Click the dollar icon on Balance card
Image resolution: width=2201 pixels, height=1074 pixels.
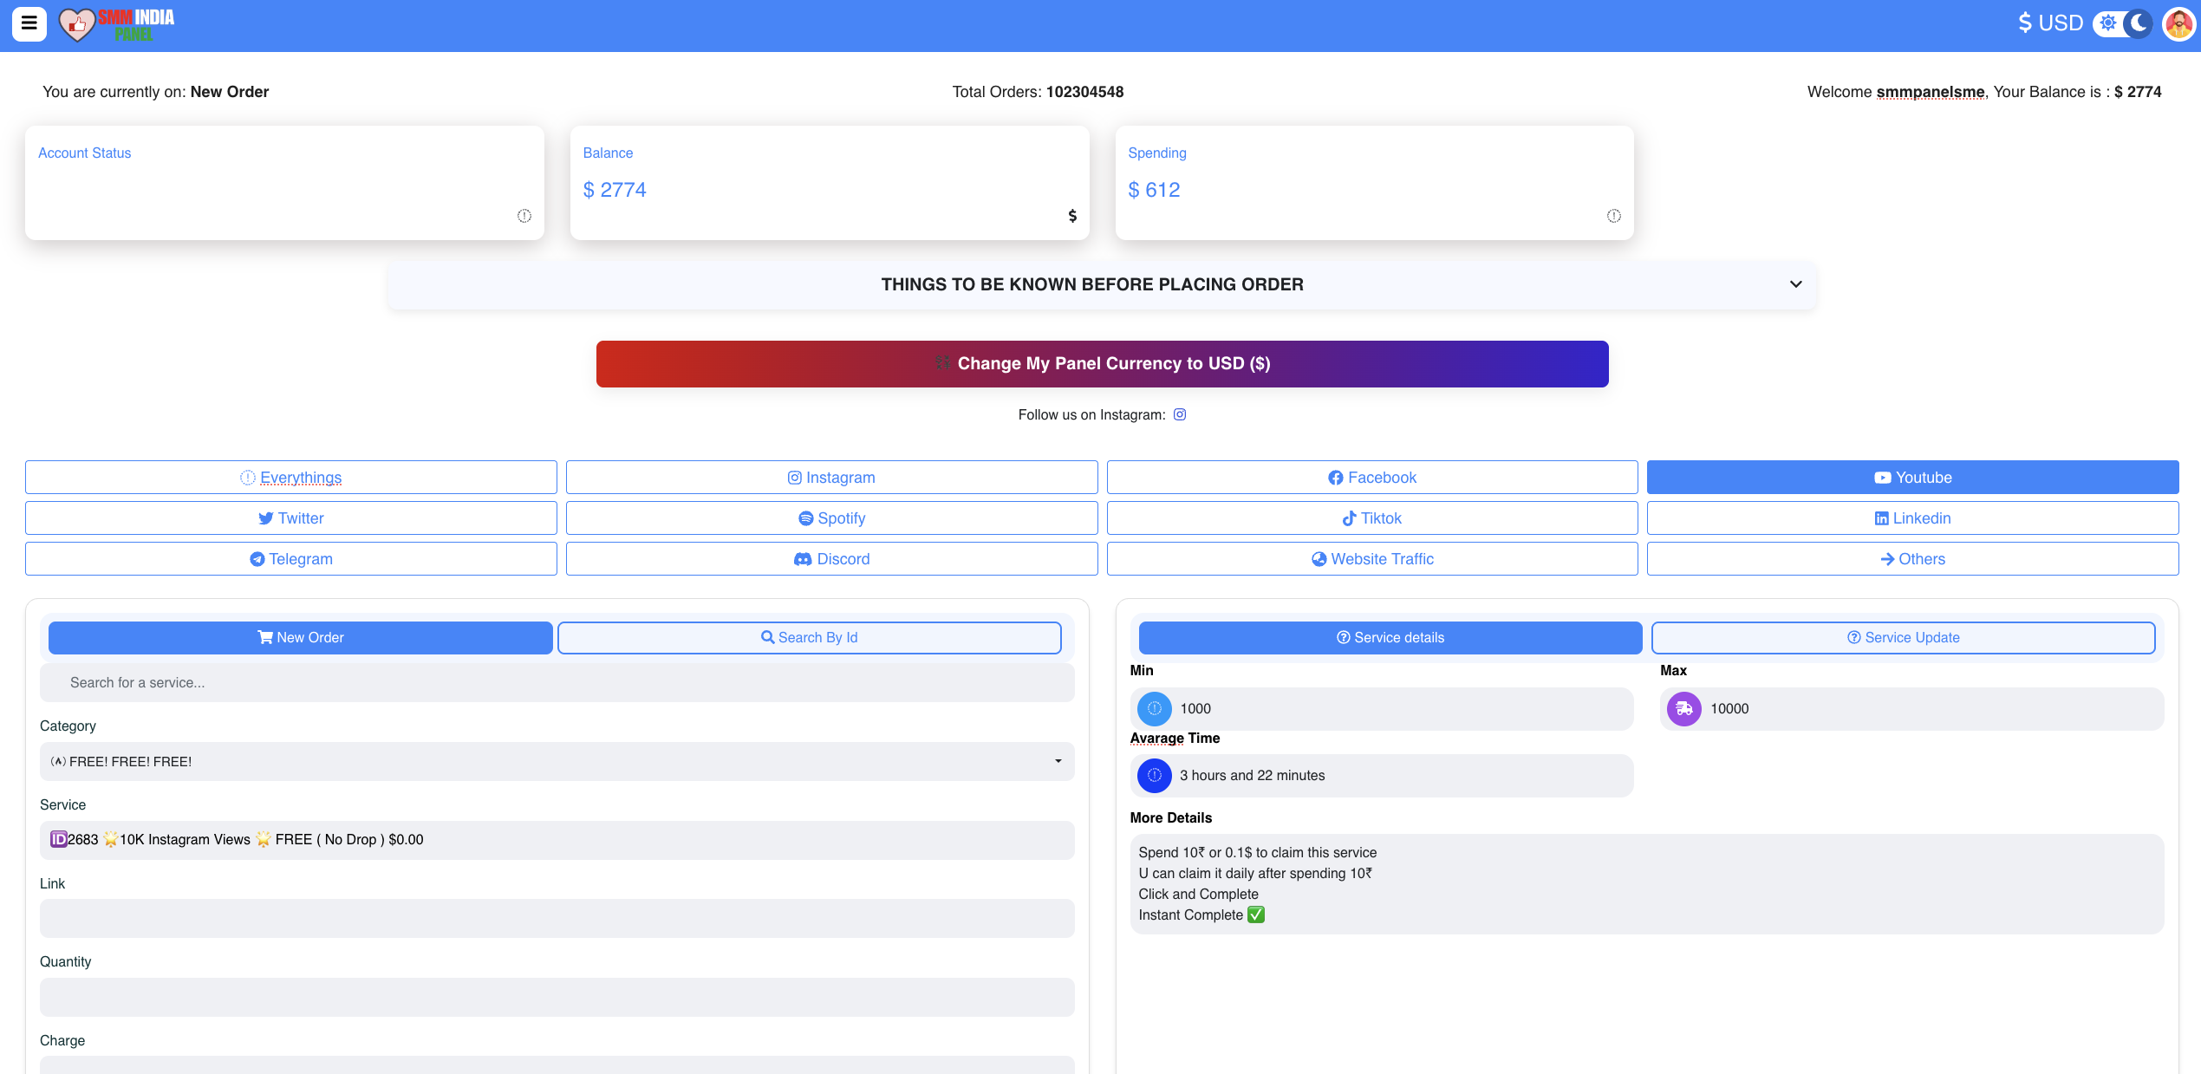[x=1072, y=216]
